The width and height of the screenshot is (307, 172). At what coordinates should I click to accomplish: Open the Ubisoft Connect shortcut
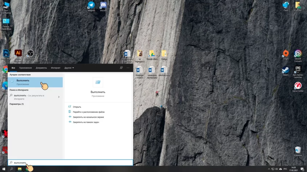click(x=298, y=54)
